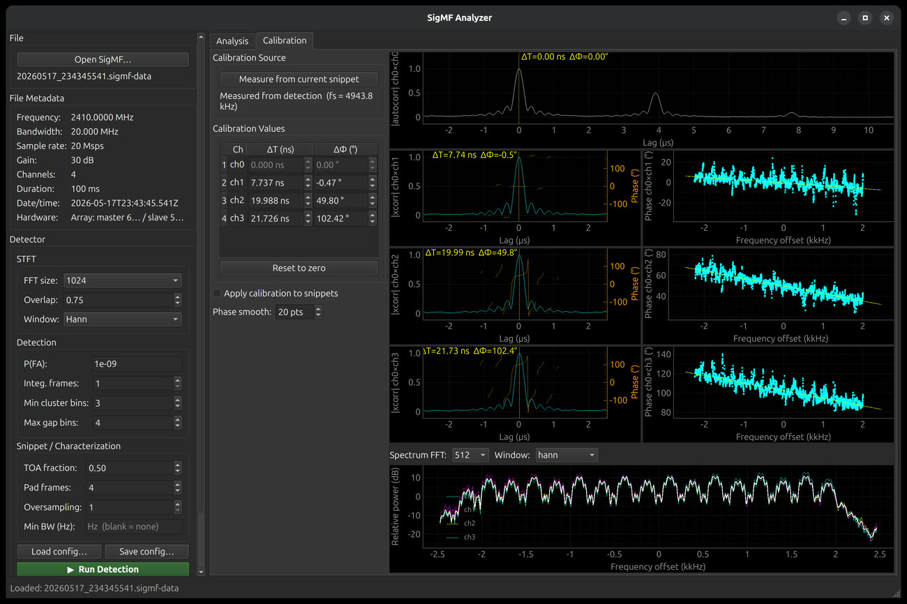The image size is (907, 604).
Task: Click the Phase smooth field 20 pts
Action: (294, 312)
